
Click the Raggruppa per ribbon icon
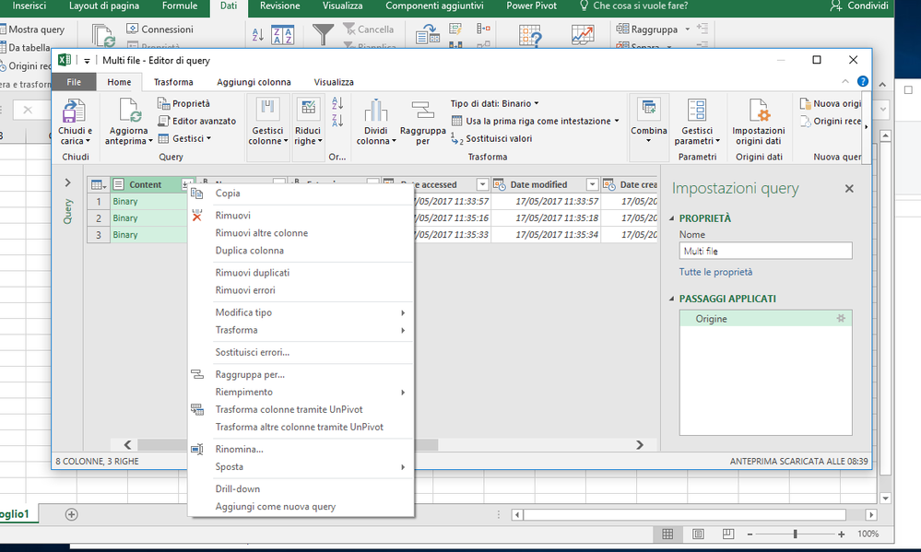(x=422, y=112)
